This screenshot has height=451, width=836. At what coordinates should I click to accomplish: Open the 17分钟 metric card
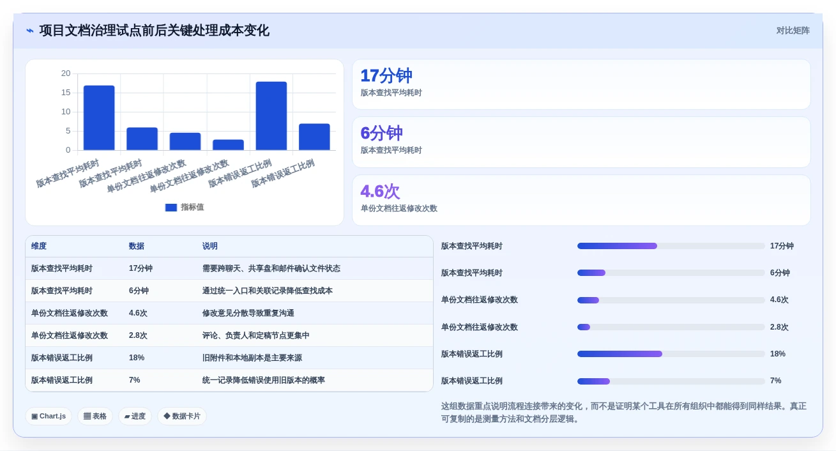[581, 84]
